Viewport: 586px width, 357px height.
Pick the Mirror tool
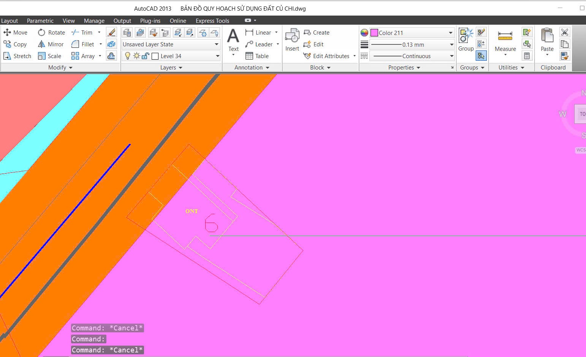pos(51,44)
